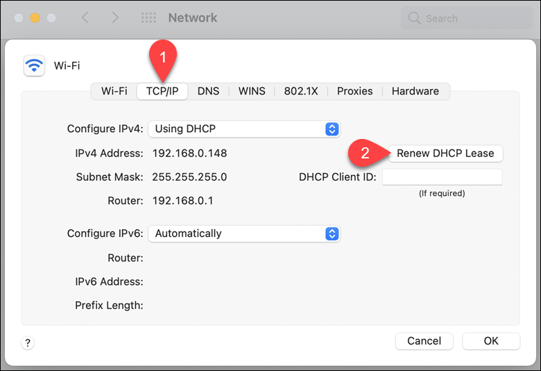This screenshot has height=371, width=541.
Task: Click the Configure IPv4 label
Action: [105, 129]
